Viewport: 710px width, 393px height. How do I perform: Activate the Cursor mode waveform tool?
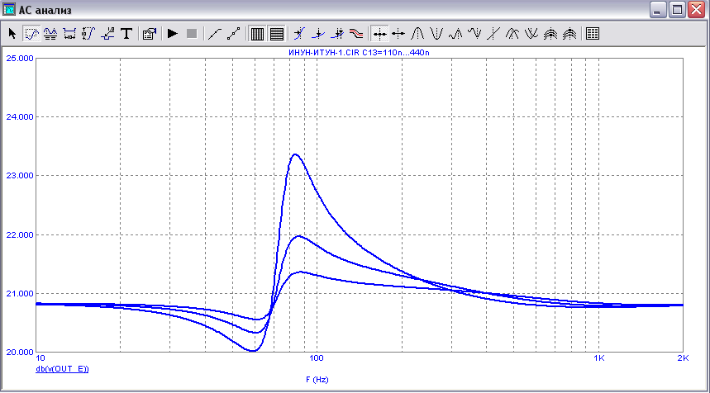pos(50,34)
